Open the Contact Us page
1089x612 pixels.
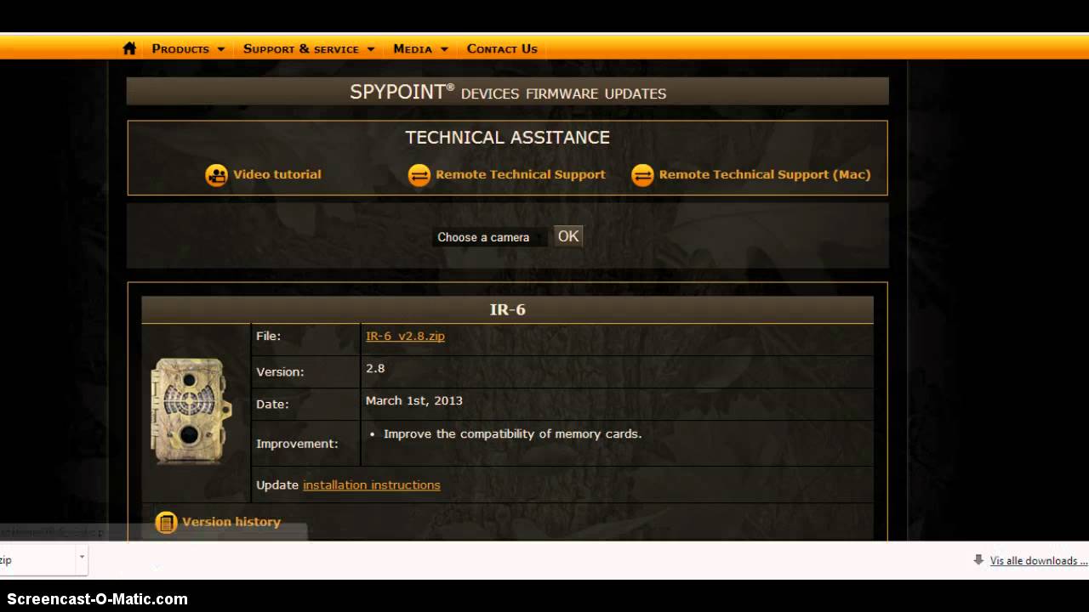[x=502, y=48]
